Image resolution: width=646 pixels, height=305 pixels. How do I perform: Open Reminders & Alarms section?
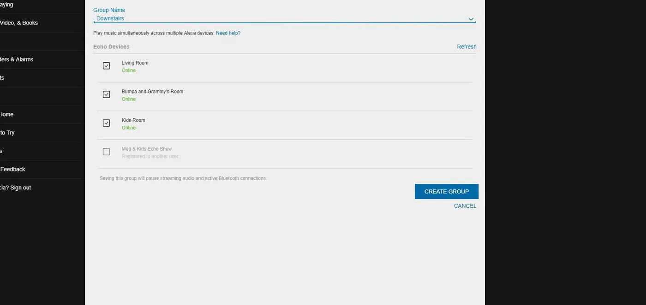[x=16, y=59]
